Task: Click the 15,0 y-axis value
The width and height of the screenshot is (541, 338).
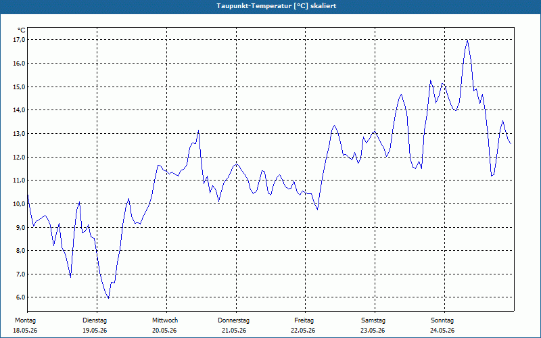Action: click(20, 87)
